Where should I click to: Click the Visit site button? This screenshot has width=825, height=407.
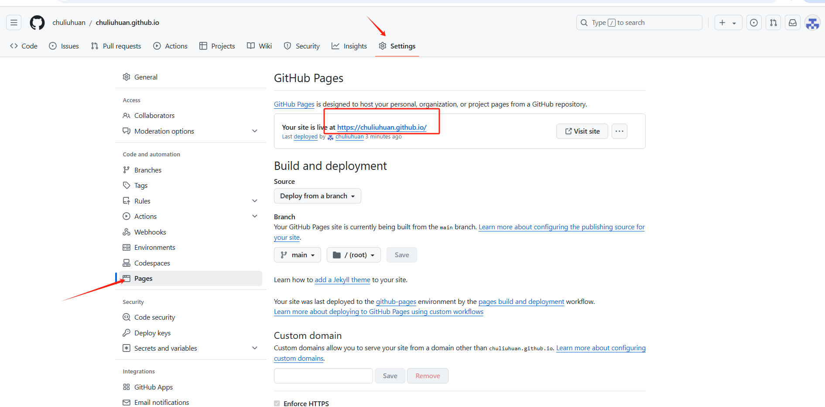point(582,131)
